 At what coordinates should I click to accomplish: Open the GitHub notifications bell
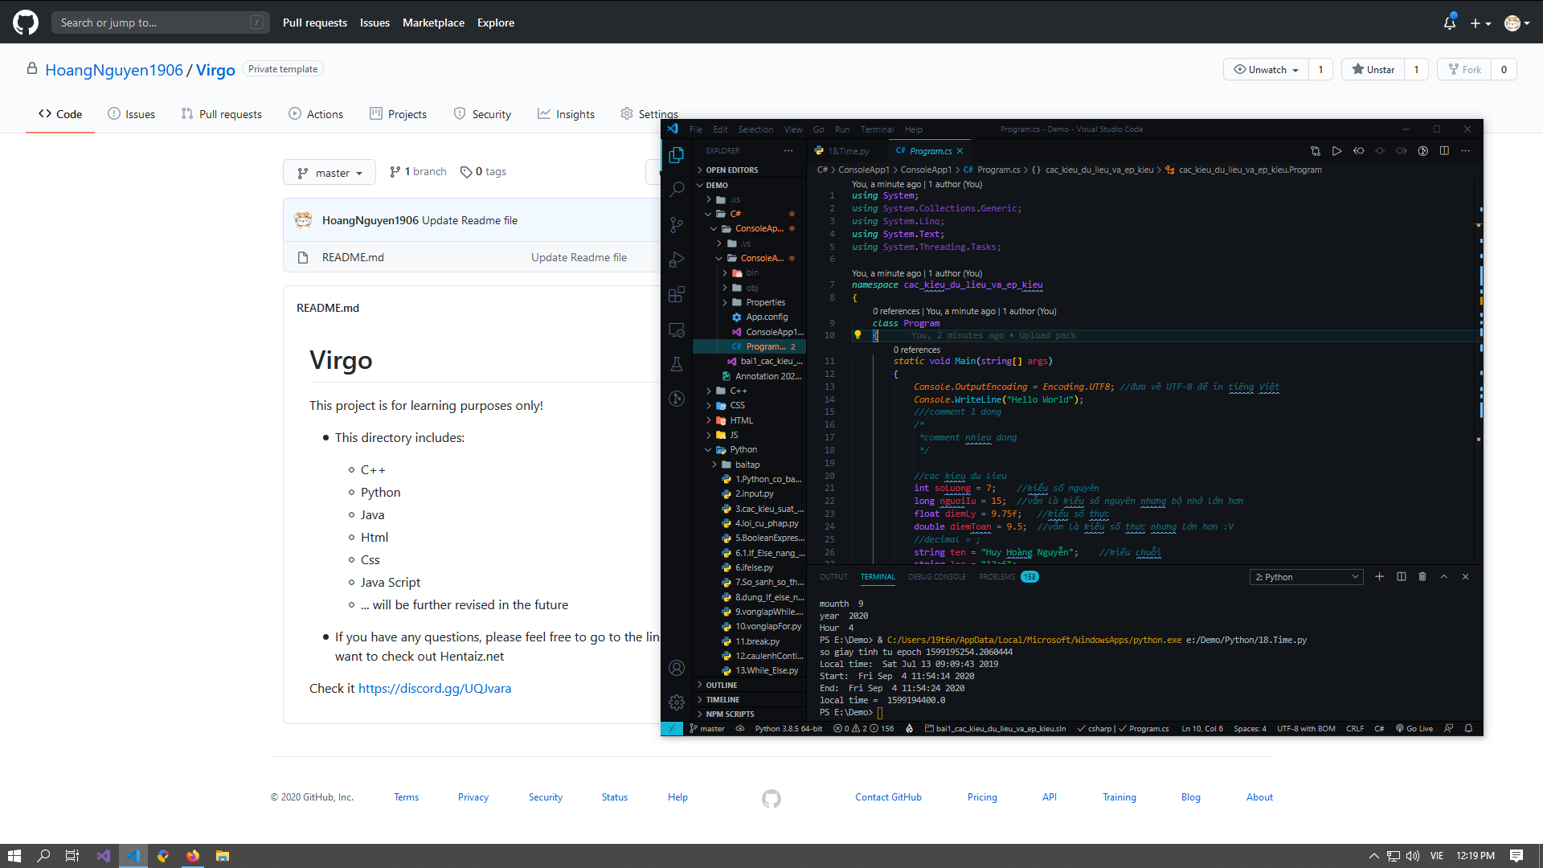tap(1450, 23)
